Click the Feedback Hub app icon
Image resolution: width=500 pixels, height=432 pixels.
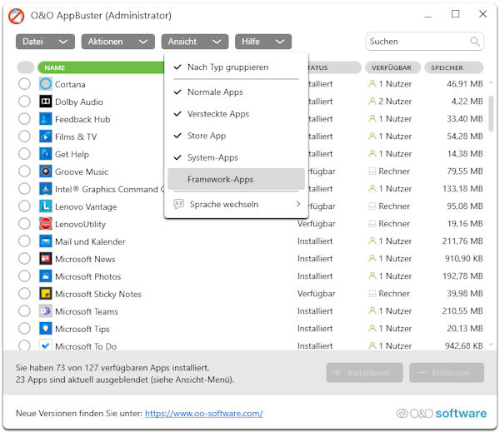click(46, 119)
